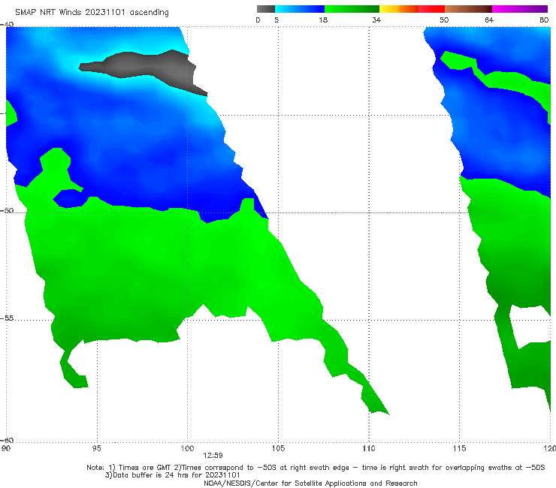Click the note '3)Data buffer is 24 hrs'

click(173, 475)
